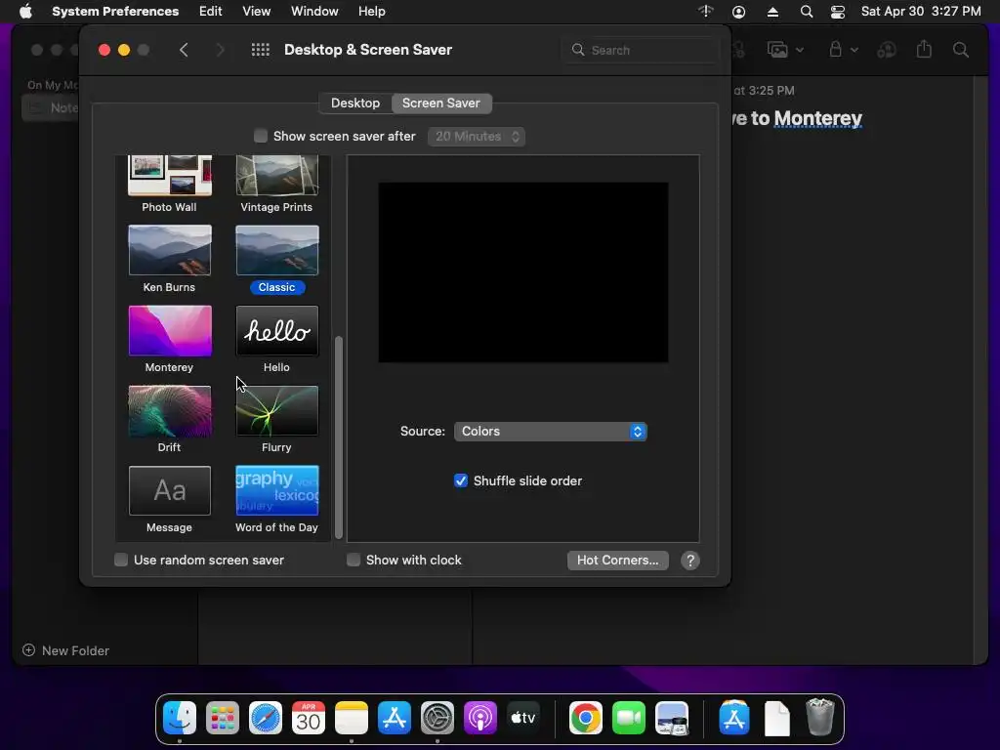This screenshot has height=750, width=1000.
Task: Open Apple TV from the Dock
Action: point(523,718)
